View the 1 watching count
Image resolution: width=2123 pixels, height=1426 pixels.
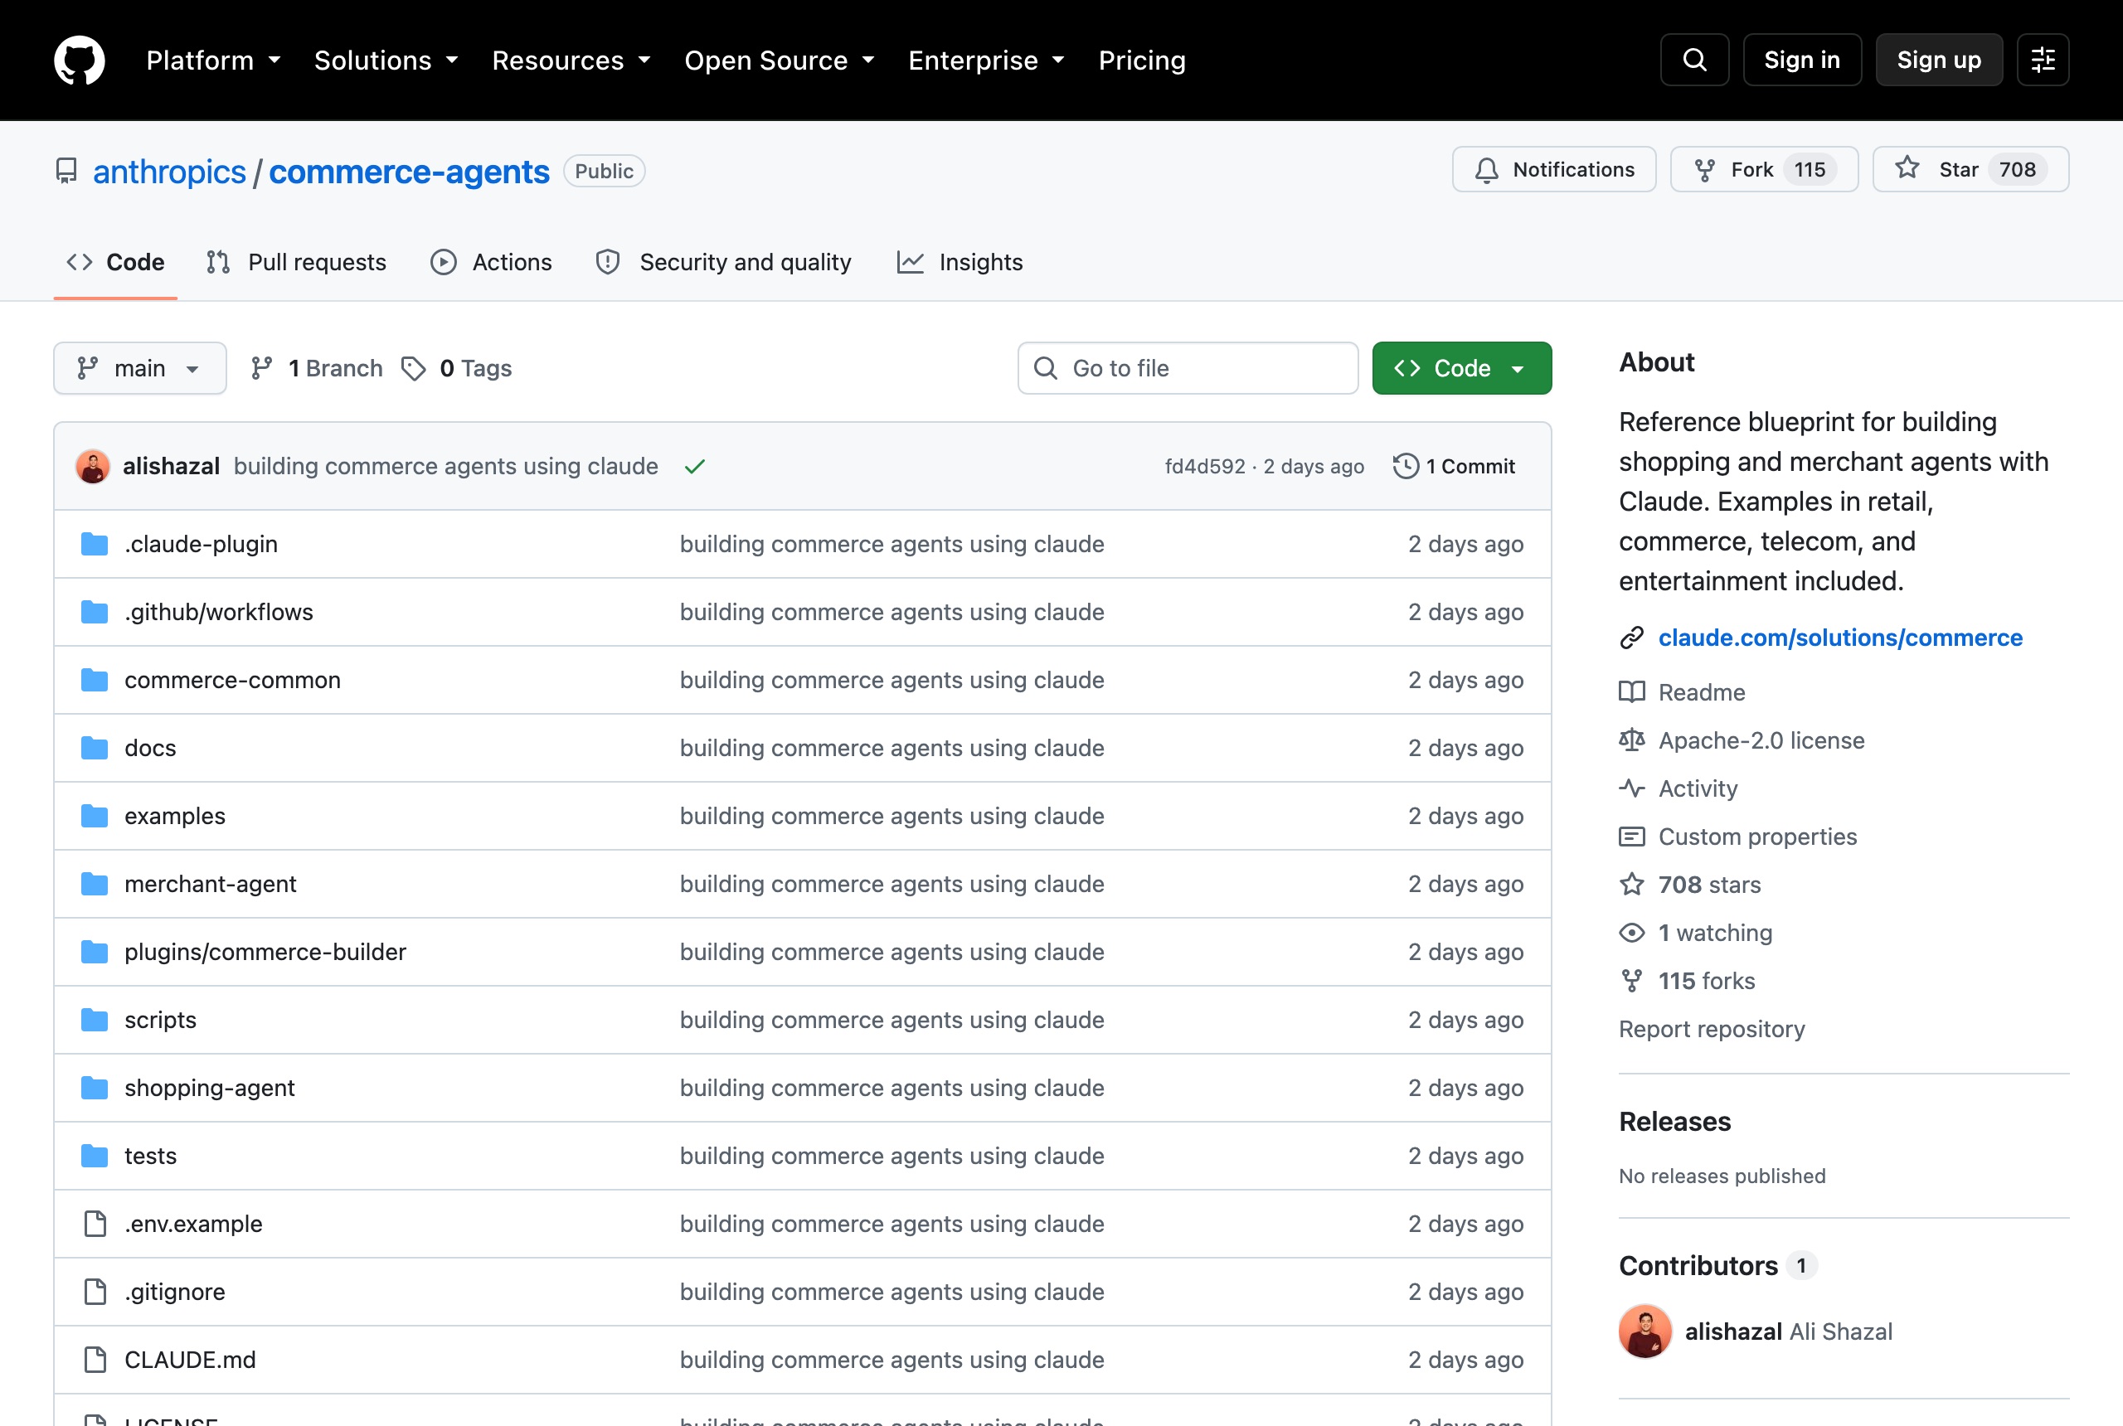tap(1715, 933)
